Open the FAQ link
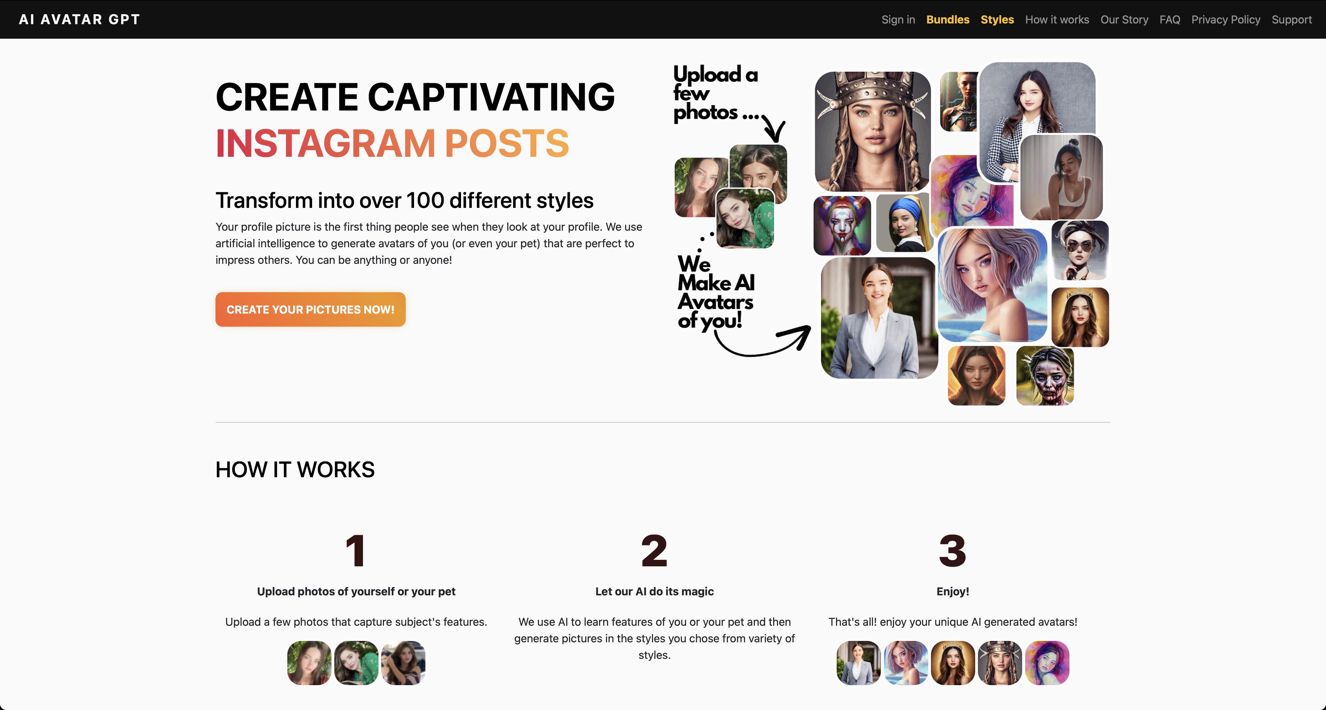 [x=1170, y=20]
